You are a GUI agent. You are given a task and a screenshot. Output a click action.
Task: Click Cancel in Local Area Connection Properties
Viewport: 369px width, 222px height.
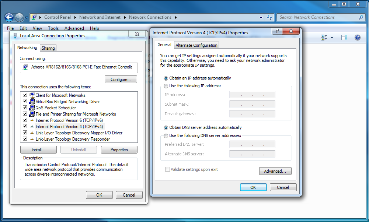pyautogui.click(x=129, y=195)
